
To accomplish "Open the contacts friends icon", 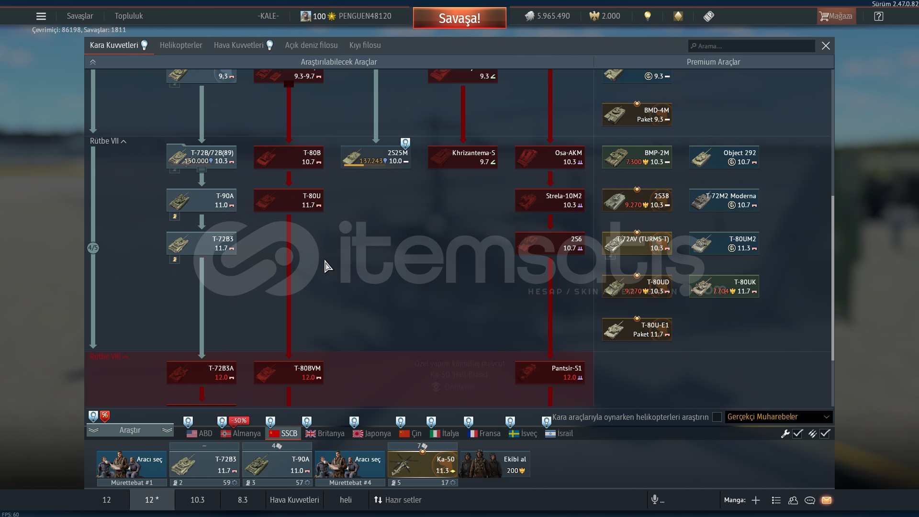I will click(x=793, y=500).
